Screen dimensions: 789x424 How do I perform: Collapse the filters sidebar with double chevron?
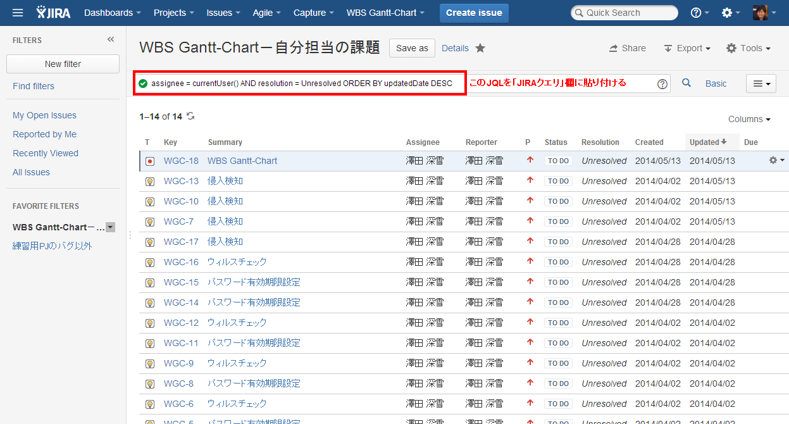tap(111, 39)
